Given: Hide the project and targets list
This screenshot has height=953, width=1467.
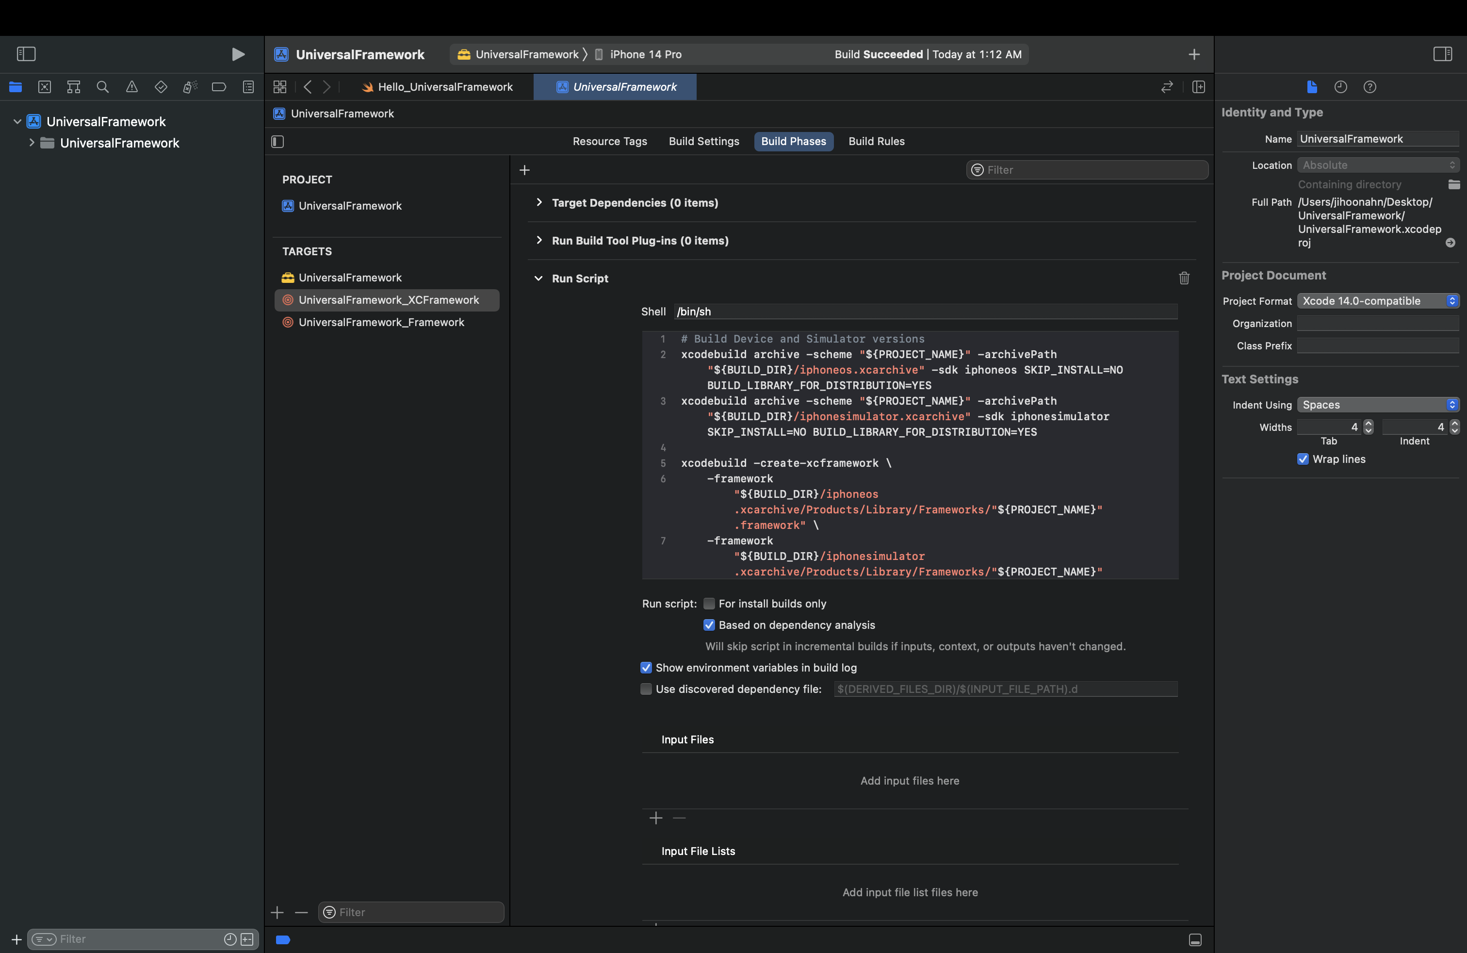Looking at the screenshot, I should tap(277, 142).
